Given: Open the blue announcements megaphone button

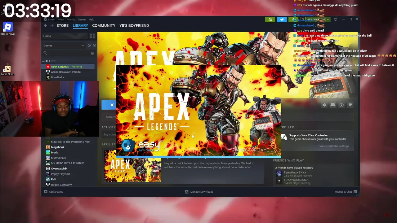Looking at the screenshot, I should [282, 20].
